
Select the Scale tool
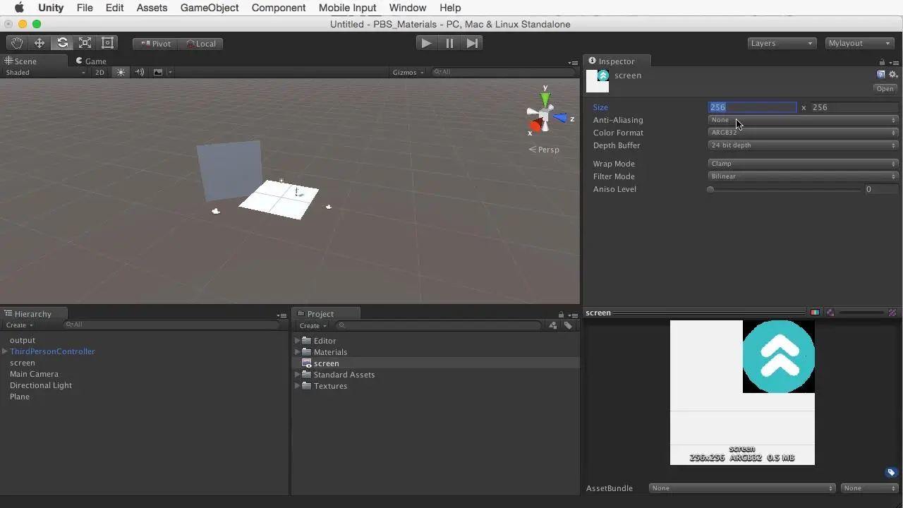tap(85, 43)
